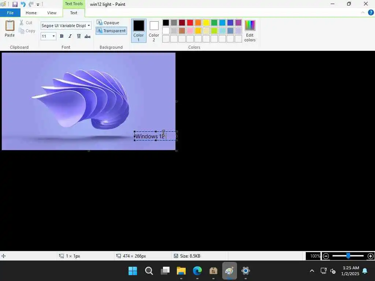Pick the yellow color swatch
The width and height of the screenshot is (375, 281).
tap(206, 23)
